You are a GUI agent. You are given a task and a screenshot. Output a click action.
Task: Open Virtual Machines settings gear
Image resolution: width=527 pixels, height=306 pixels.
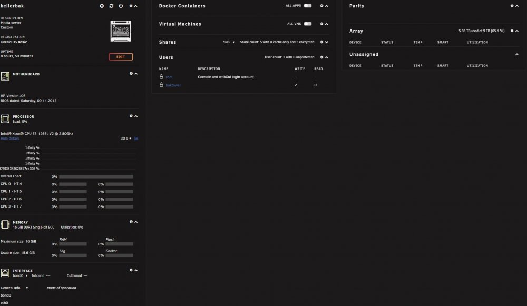(321, 24)
